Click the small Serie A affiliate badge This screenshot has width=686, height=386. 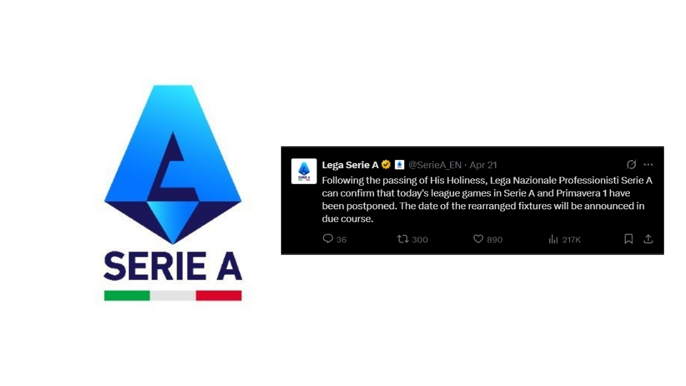pos(400,165)
